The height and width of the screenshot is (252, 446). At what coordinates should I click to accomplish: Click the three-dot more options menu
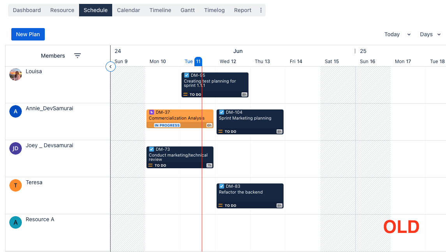point(261,10)
